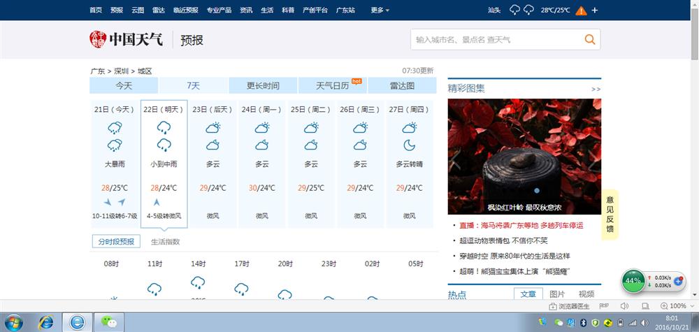Expand the 更多 dropdown in top navigation
Image resolution: width=699 pixels, height=332 pixels.
point(380,10)
